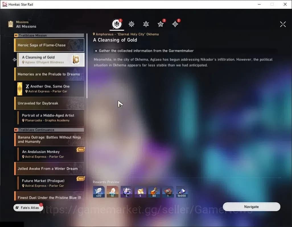Click the Aglaea mission thumbnail image

[76, 60]
